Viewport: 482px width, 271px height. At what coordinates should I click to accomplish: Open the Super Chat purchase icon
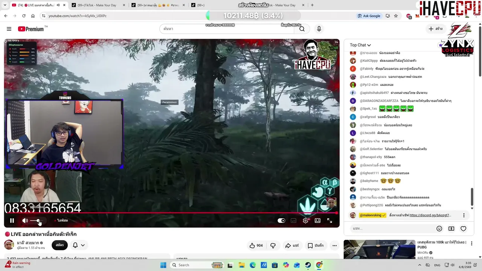[451, 228]
